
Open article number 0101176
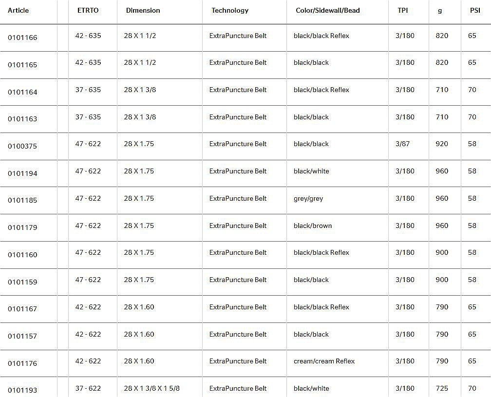[22, 363]
